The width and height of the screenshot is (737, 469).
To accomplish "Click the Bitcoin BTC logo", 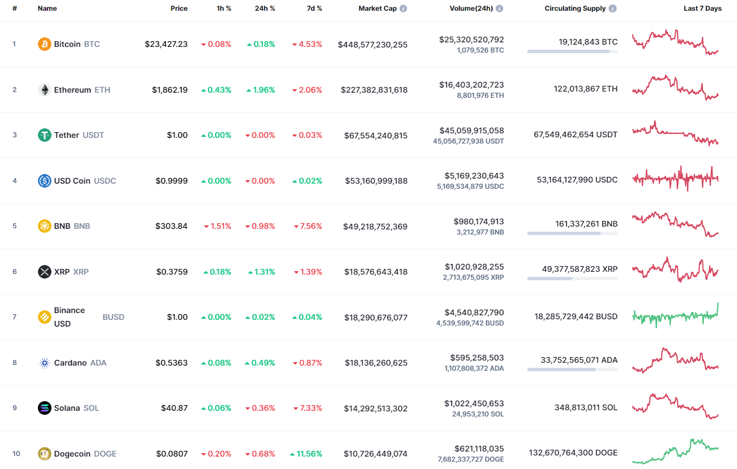I will click(44, 44).
